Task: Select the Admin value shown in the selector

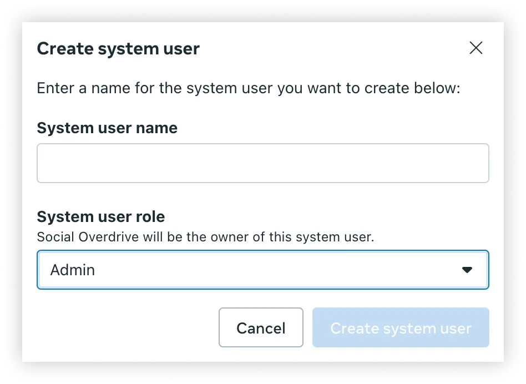Action: click(72, 269)
